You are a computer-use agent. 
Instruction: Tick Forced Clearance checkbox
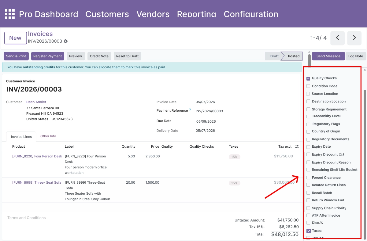[308, 178]
